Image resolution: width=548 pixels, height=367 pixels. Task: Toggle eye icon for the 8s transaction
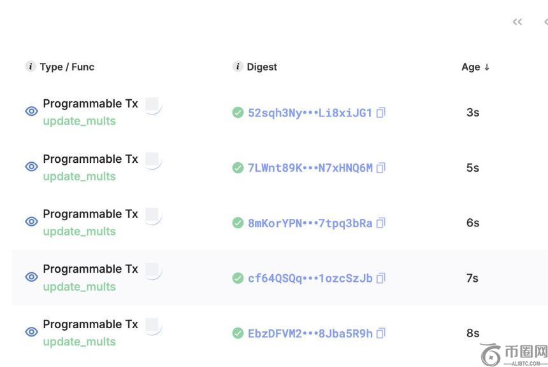click(31, 332)
